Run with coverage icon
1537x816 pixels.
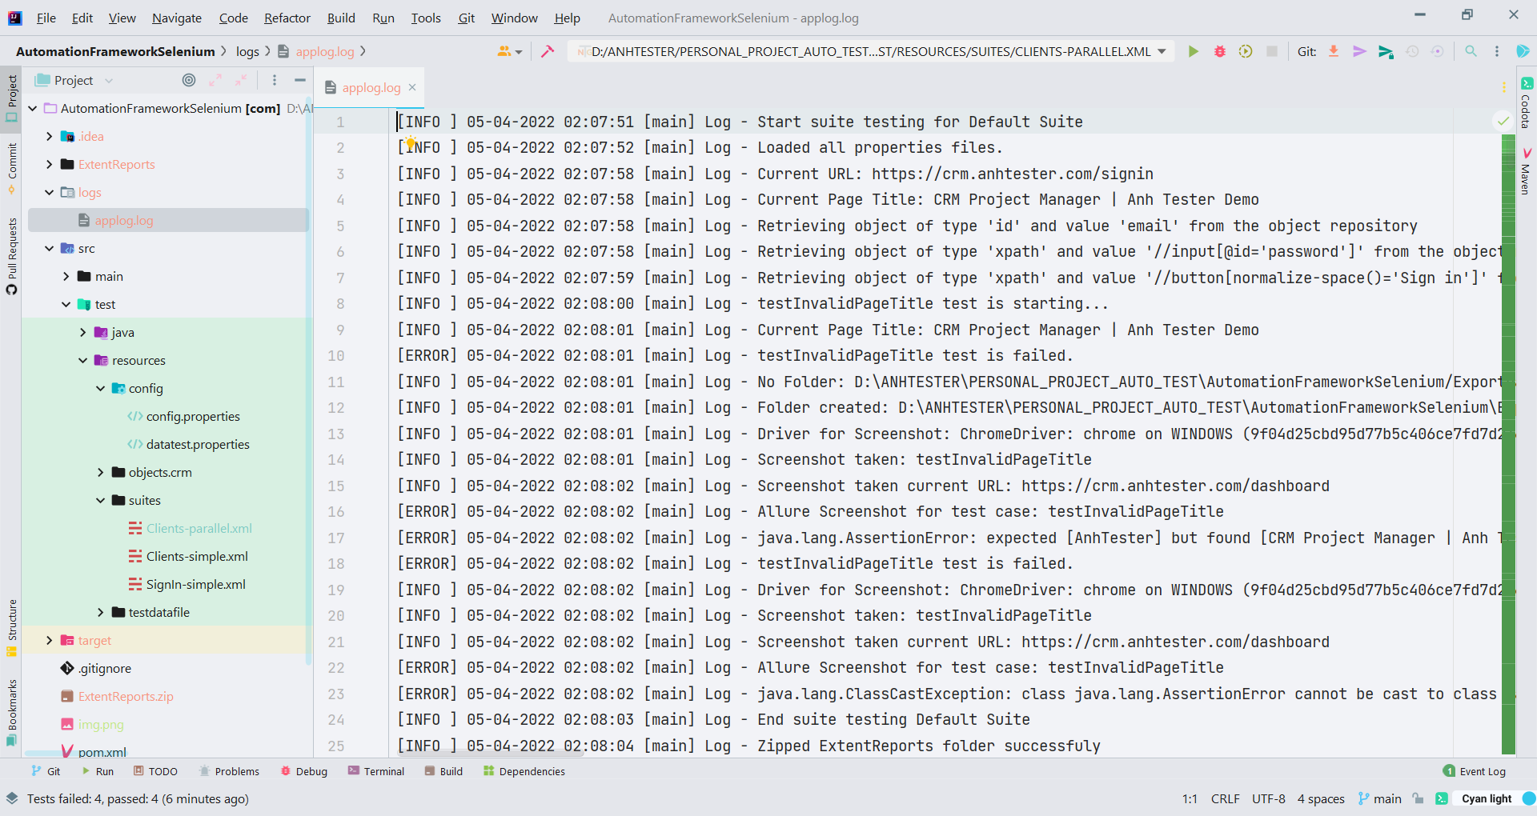(x=1246, y=51)
